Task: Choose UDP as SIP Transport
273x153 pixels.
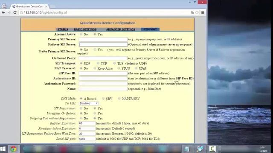Action: 81,63
